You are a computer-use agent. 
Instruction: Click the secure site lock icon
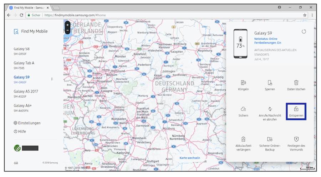point(29,15)
